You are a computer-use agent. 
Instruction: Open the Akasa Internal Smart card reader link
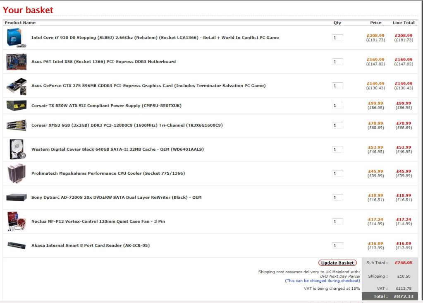91,245
